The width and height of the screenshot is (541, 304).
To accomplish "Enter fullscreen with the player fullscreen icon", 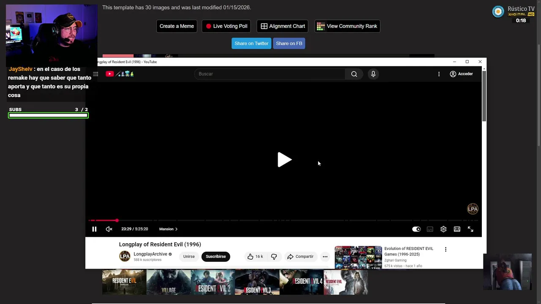I will pyautogui.click(x=470, y=229).
